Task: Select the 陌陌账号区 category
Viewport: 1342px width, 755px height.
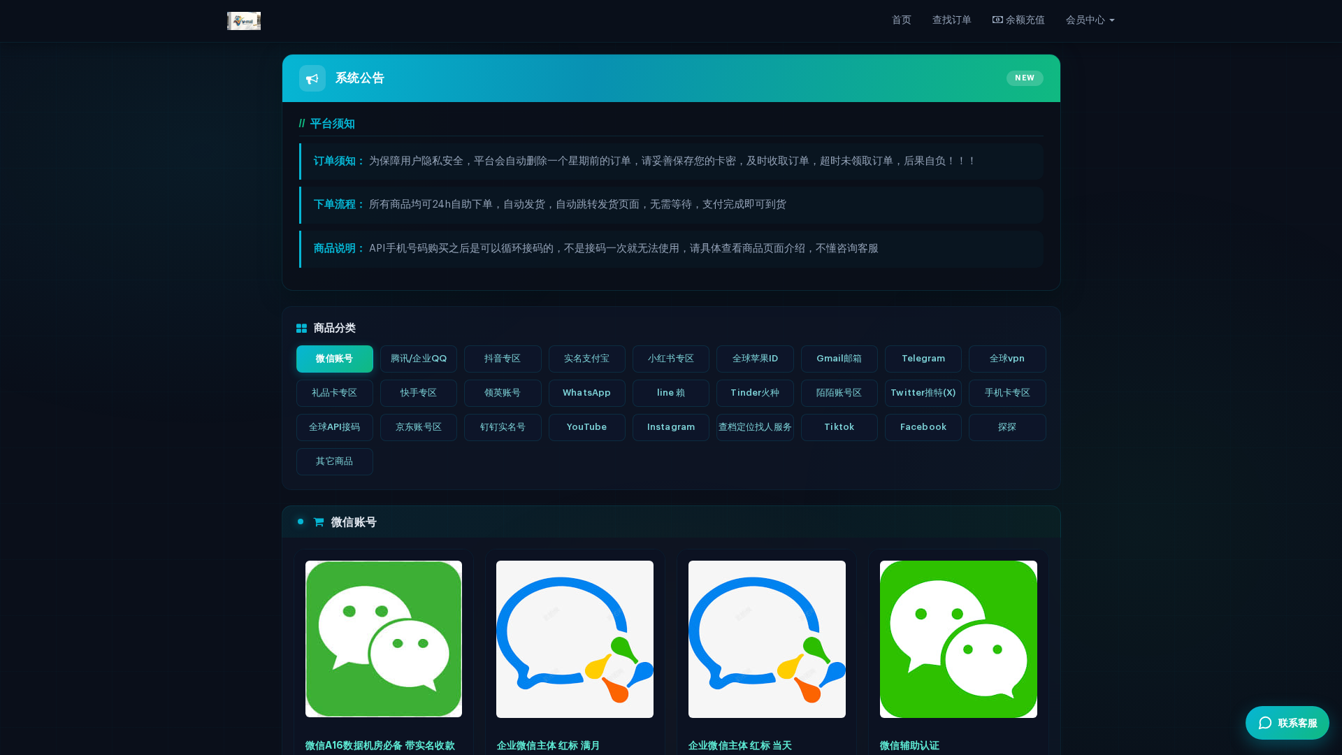Action: [x=839, y=393]
